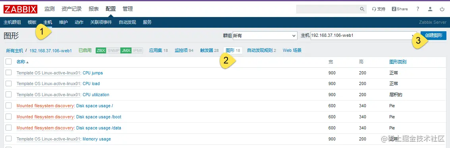
Task: Open the CPU load graph link
Action: [x=91, y=84]
